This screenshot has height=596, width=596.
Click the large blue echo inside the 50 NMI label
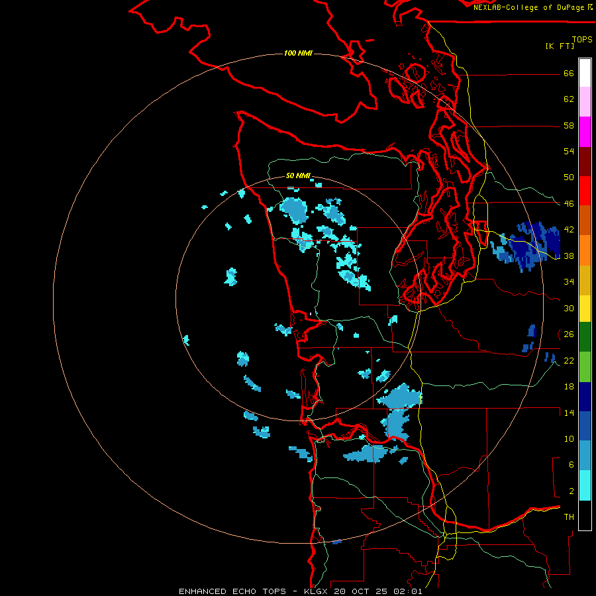pos(295,210)
